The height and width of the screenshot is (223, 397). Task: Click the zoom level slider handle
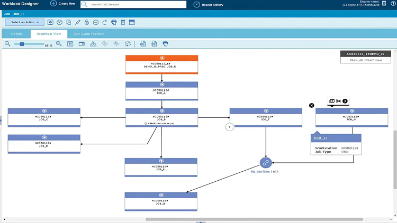pos(22,44)
